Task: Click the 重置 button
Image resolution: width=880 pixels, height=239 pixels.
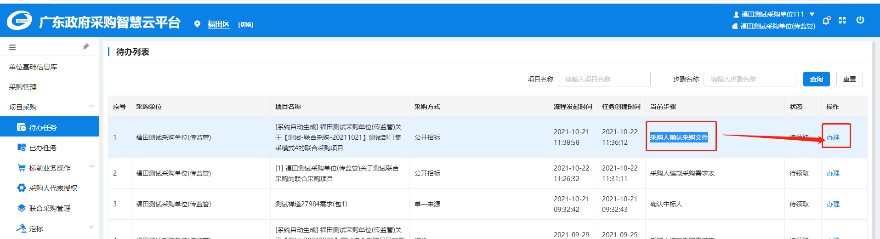Action: pyautogui.click(x=849, y=79)
